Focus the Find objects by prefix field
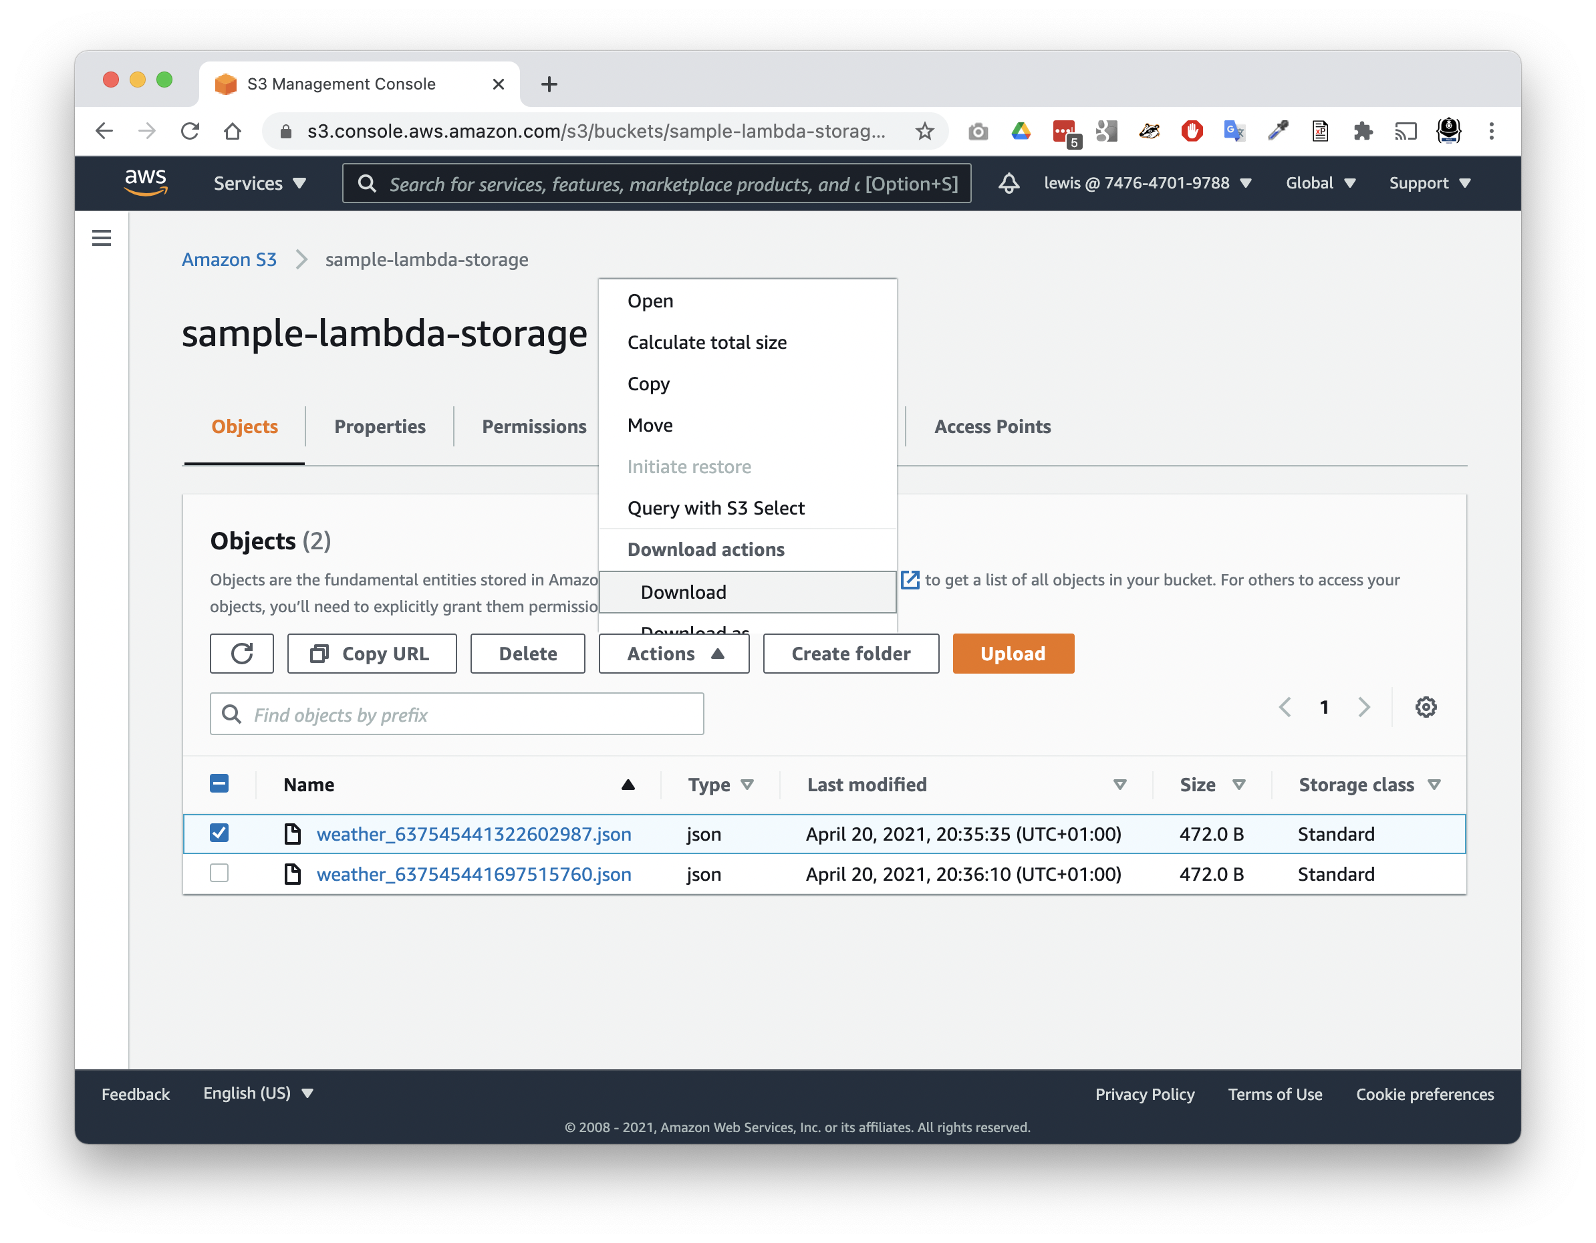 (456, 714)
